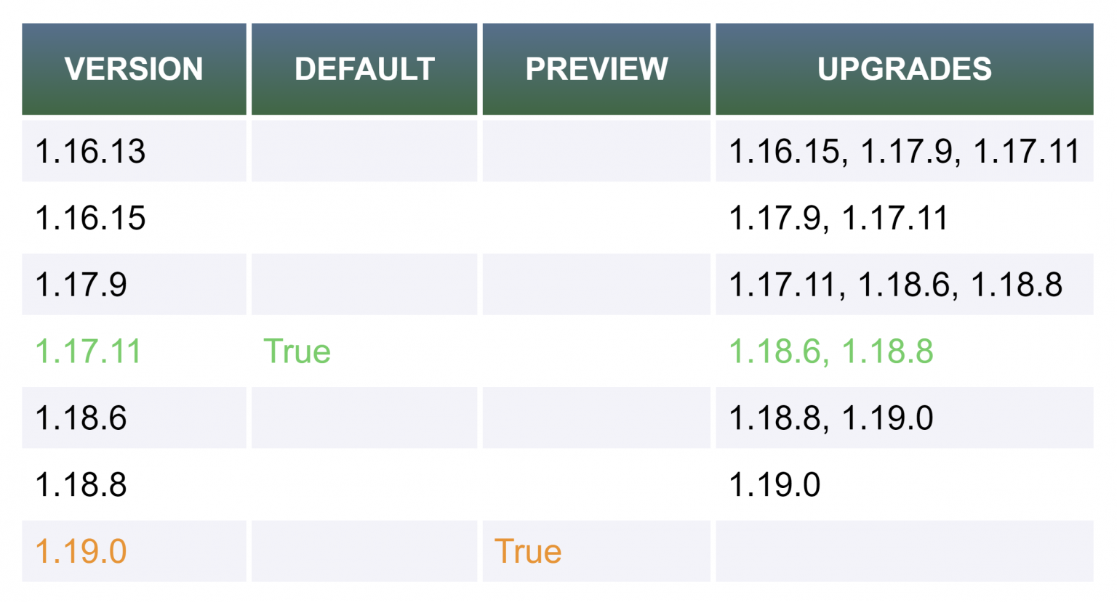Click empty Upgrades cell in the 1.19.0 row
1117x602 pixels.
pyautogui.click(x=904, y=552)
